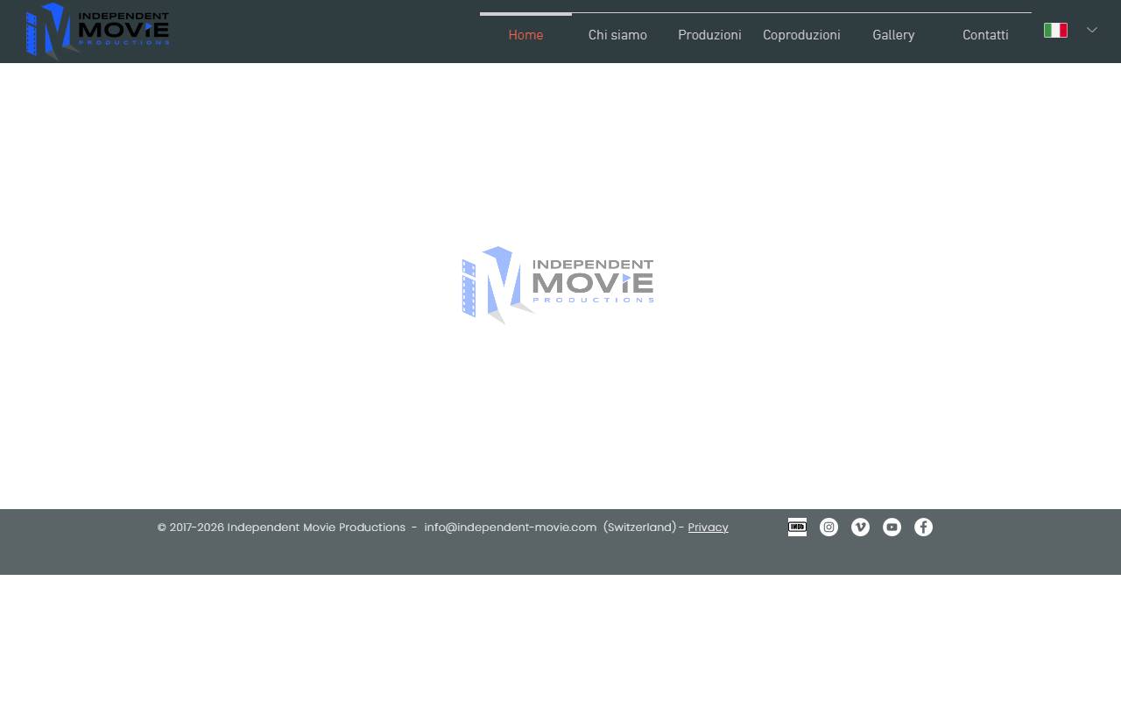1121x701 pixels.
Task: Open the Gallery menu item
Action: 893,35
